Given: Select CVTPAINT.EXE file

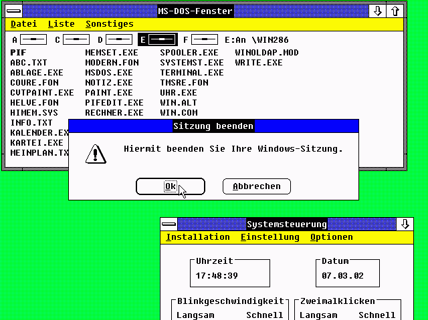Looking at the screenshot, I should coord(42,93).
